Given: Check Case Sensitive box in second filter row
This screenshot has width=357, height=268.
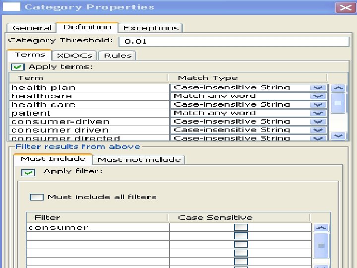Looking at the screenshot, I should (241, 236).
